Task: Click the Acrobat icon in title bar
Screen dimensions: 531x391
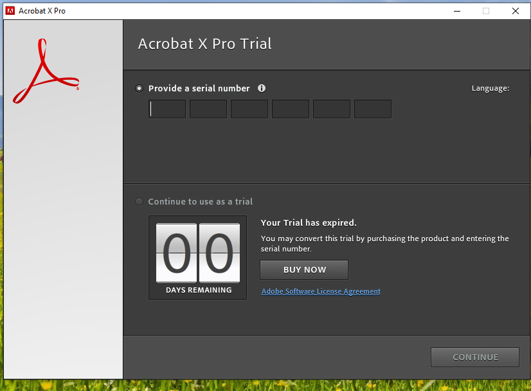Action: (10, 11)
